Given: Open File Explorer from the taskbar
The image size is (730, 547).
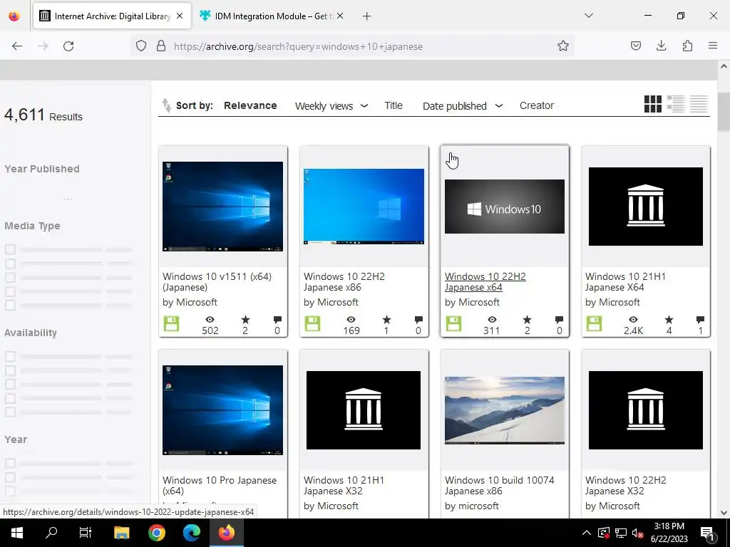Looking at the screenshot, I should (121, 533).
